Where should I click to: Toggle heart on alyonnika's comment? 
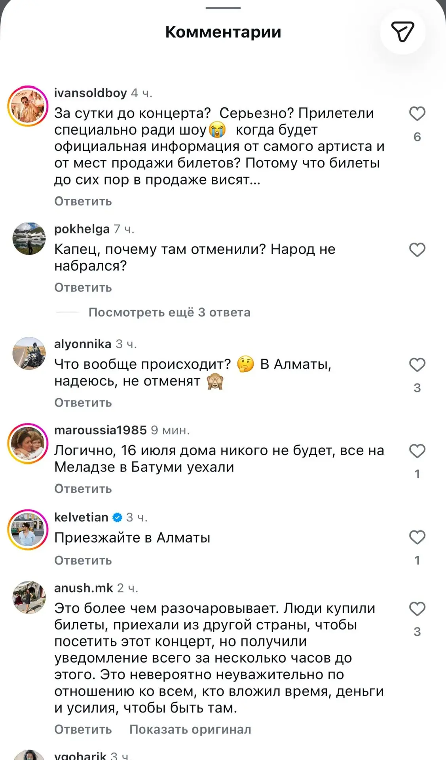(x=417, y=365)
